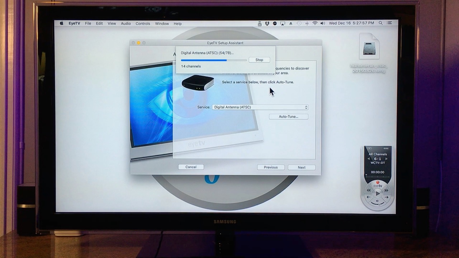Open the Wi-Fi status menu
The width and height of the screenshot is (459, 258).
pos(315,23)
